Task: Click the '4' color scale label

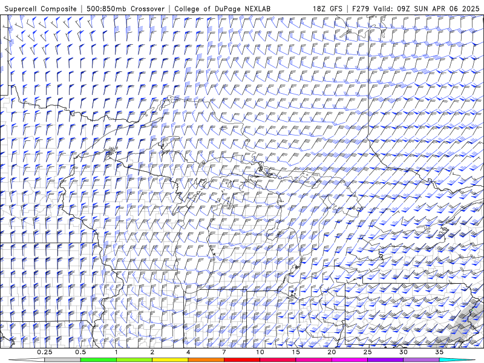Action: [x=188, y=352]
